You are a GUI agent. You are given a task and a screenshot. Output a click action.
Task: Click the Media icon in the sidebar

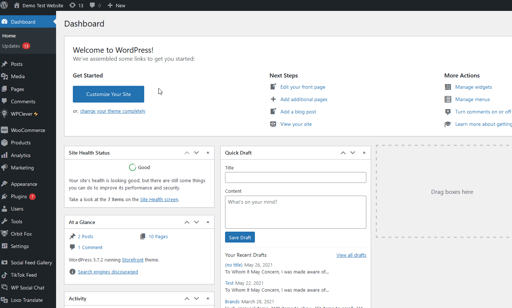coord(4,76)
